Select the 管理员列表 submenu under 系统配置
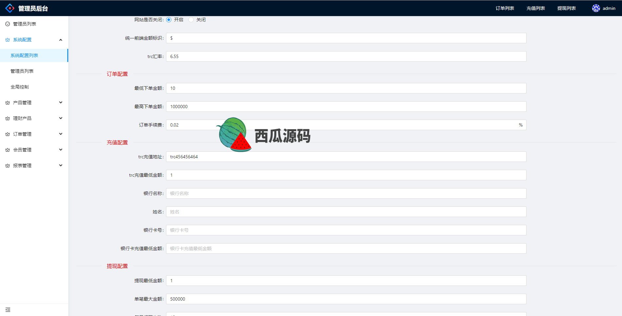 (x=34, y=71)
